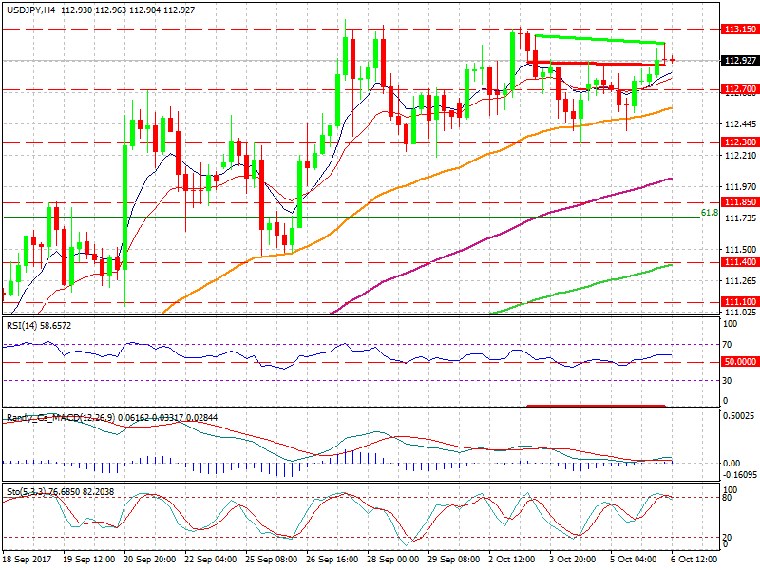Select the 113.150 red price level label
The width and height of the screenshot is (760, 570).
click(740, 29)
